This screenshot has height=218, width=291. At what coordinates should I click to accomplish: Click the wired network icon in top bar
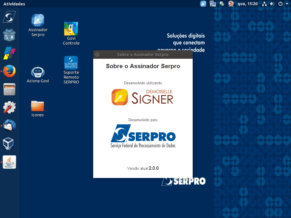tap(264, 4)
